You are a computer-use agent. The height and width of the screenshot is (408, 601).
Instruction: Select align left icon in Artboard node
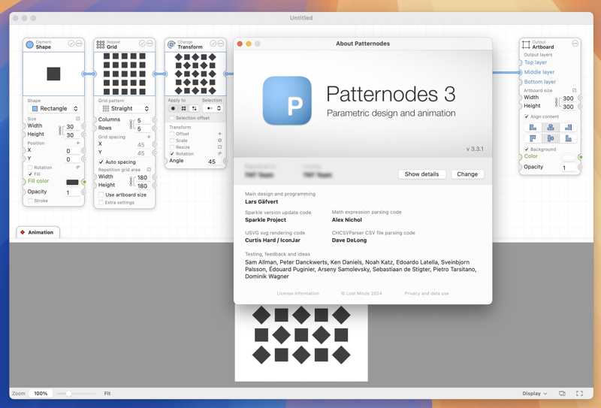(533, 127)
